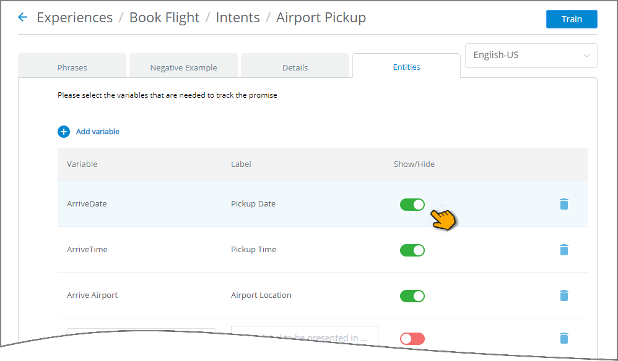618x361 pixels.
Task: Expand language list via chevron arrow
Action: [586, 56]
